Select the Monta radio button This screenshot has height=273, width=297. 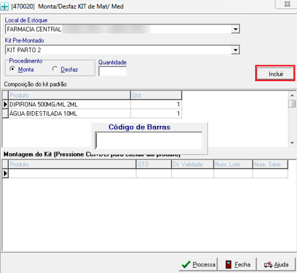(x=13, y=69)
